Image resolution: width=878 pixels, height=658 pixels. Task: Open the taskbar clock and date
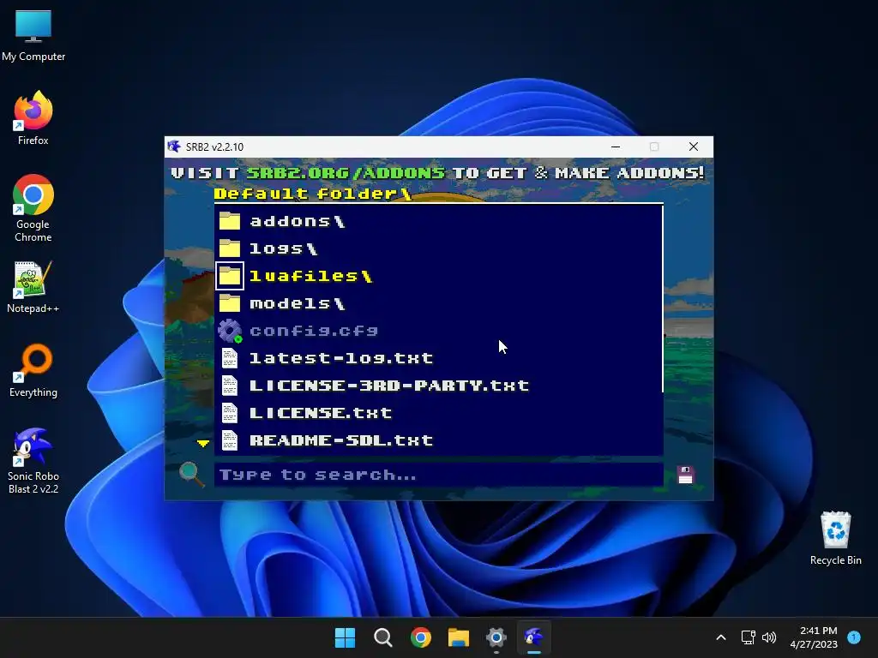814,637
